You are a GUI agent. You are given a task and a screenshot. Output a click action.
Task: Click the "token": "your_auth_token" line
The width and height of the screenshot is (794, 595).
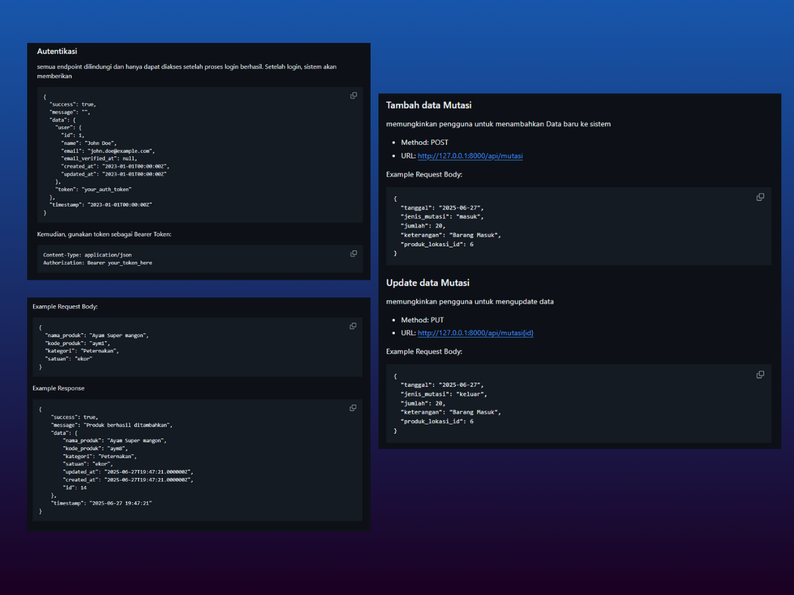(x=93, y=189)
